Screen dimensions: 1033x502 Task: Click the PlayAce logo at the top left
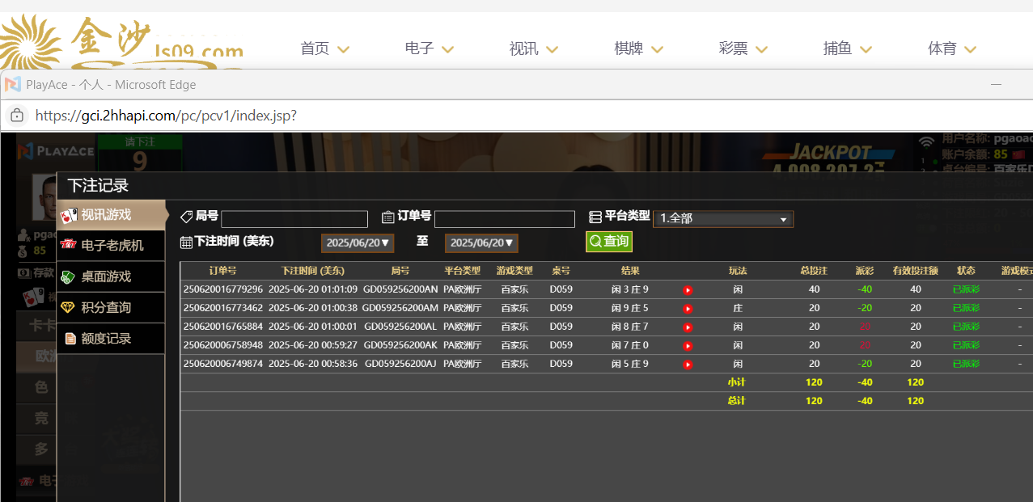55,150
